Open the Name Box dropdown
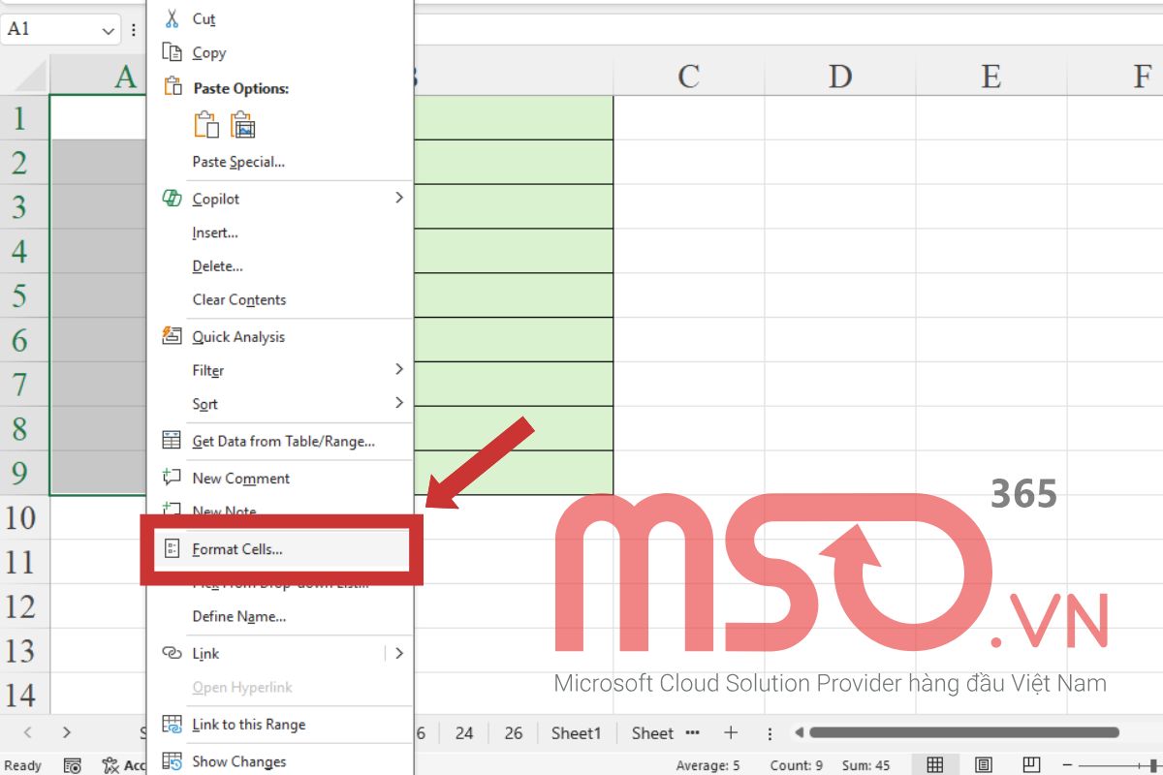The height and width of the screenshot is (775, 1163). click(x=109, y=30)
